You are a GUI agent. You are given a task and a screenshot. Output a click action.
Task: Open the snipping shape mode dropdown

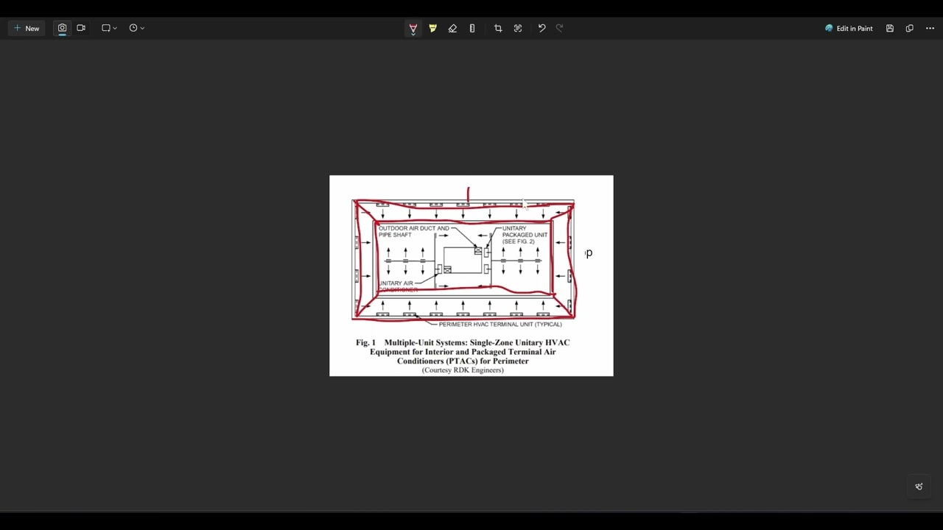coord(109,28)
